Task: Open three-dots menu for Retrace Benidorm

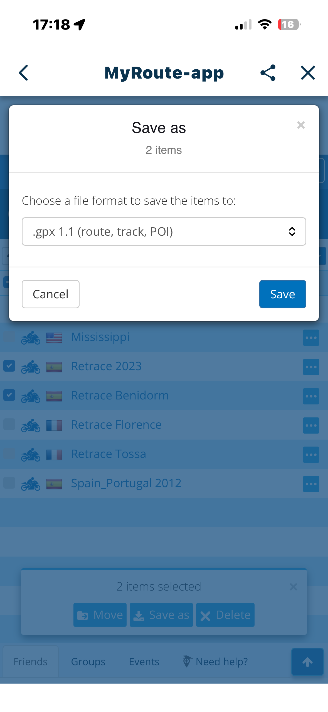Action: (x=311, y=396)
